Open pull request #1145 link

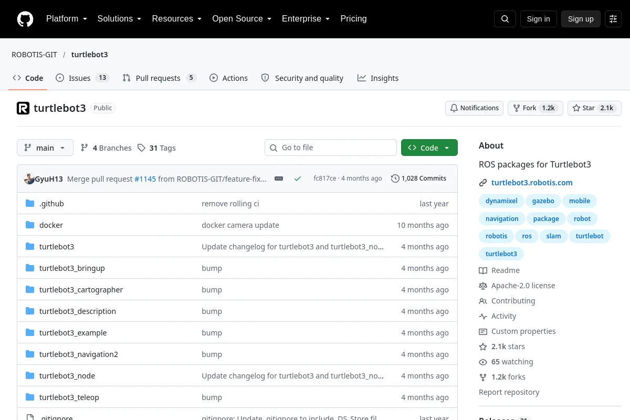pyautogui.click(x=145, y=178)
